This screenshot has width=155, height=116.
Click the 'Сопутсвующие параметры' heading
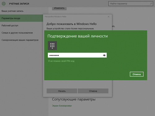73,99
